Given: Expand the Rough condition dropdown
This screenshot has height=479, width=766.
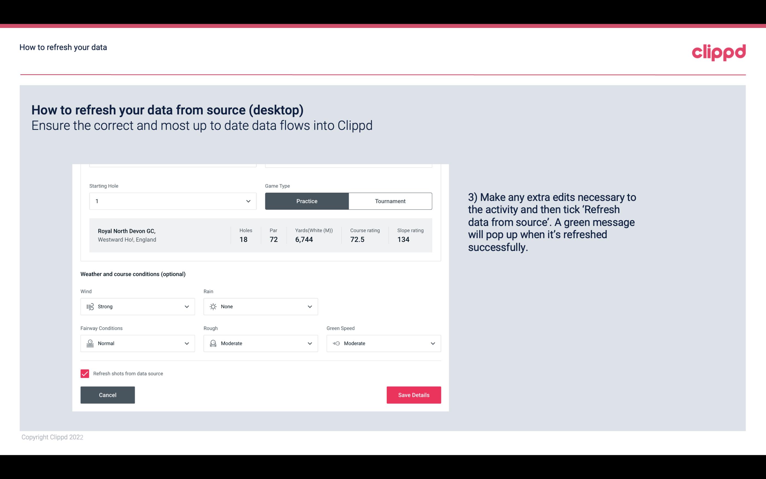Looking at the screenshot, I should 309,343.
